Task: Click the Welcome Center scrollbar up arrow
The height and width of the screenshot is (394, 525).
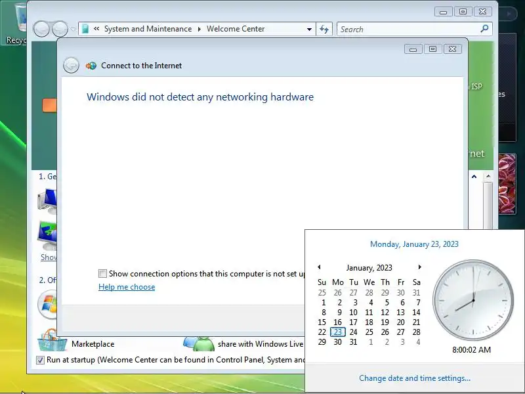Action: tap(488, 176)
